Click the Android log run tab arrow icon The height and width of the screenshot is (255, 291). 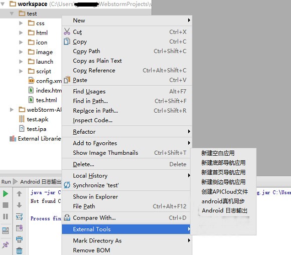point(16,181)
